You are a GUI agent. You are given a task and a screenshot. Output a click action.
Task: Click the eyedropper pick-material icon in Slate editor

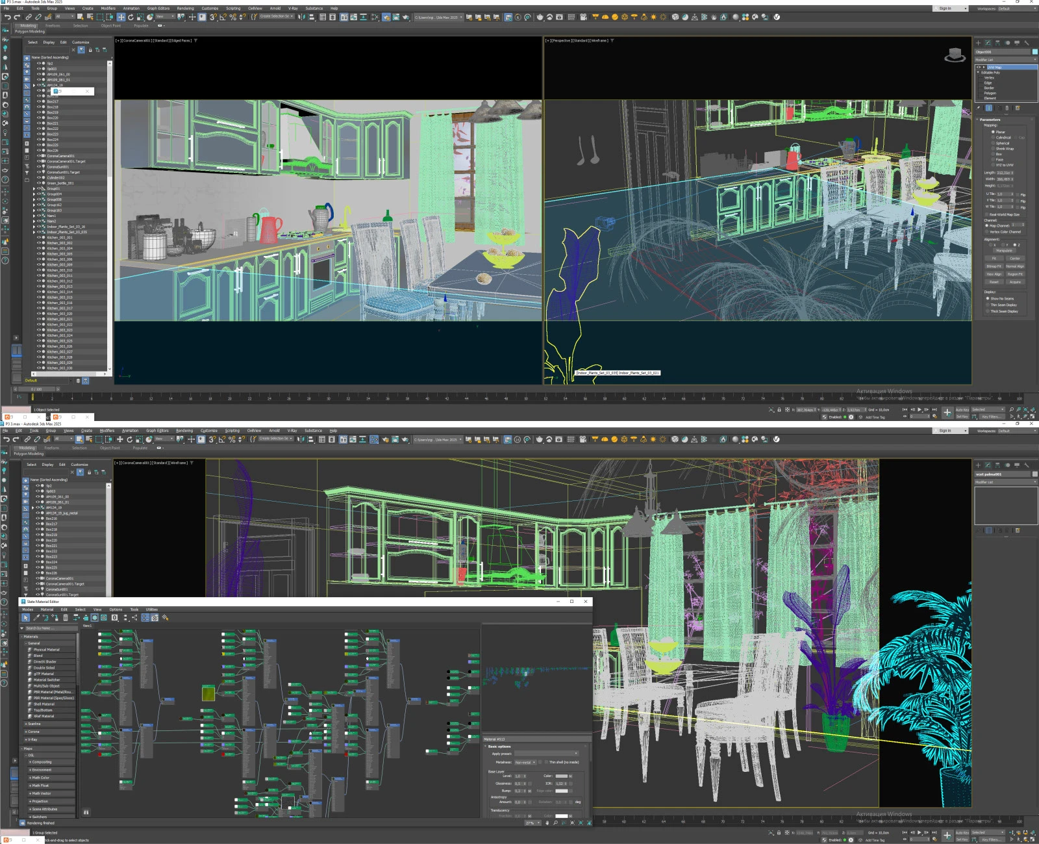pyautogui.click(x=36, y=618)
